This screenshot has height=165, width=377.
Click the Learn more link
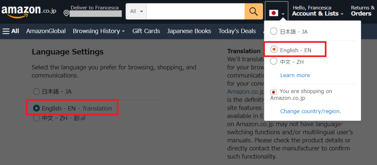(x=295, y=75)
